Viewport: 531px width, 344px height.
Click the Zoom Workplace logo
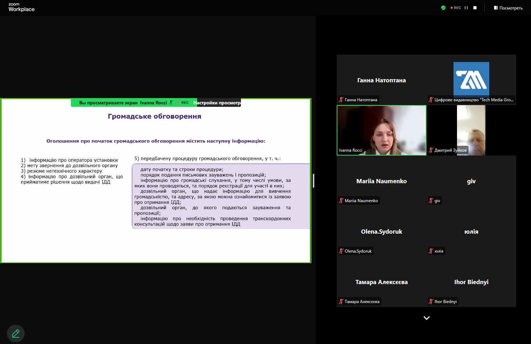click(x=21, y=7)
